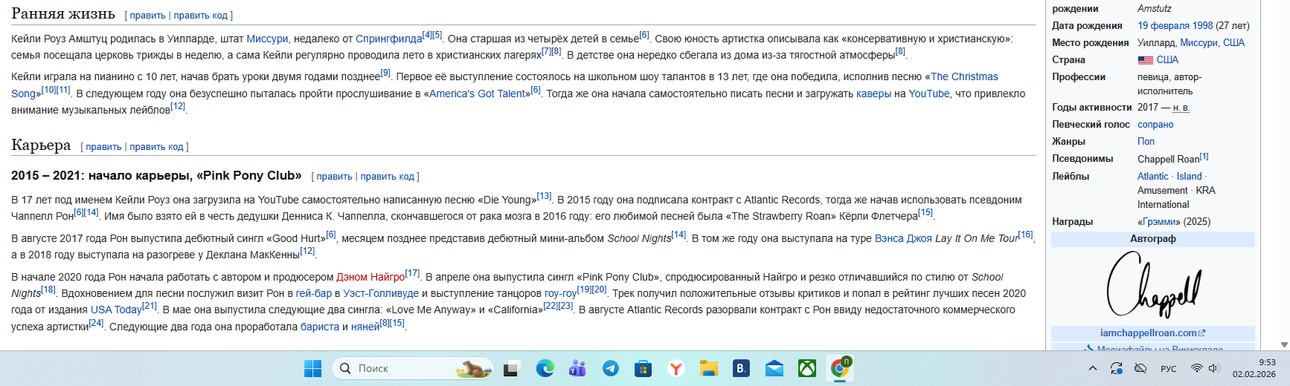Open Mail app from taskbar
1290x386 pixels.
(x=774, y=368)
